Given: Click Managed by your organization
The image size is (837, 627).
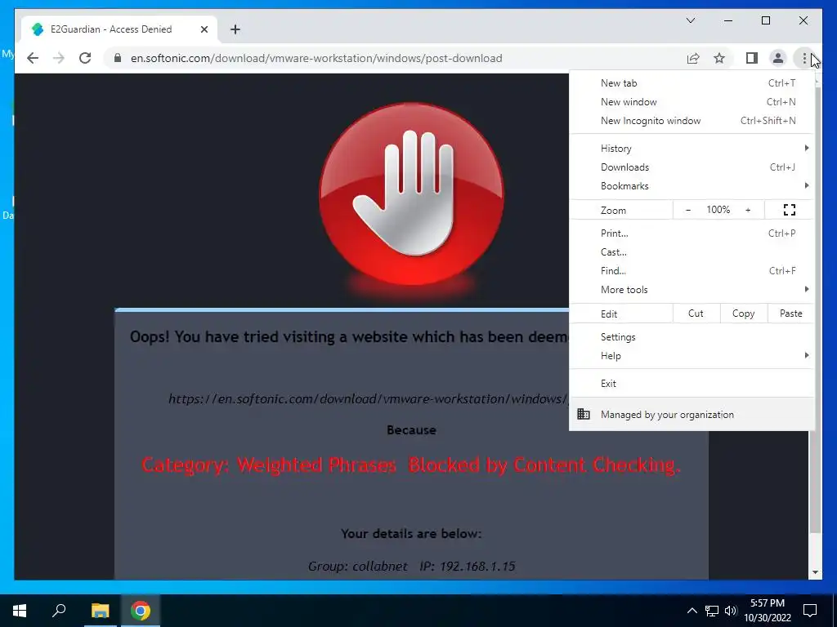Looking at the screenshot, I should (692, 414).
